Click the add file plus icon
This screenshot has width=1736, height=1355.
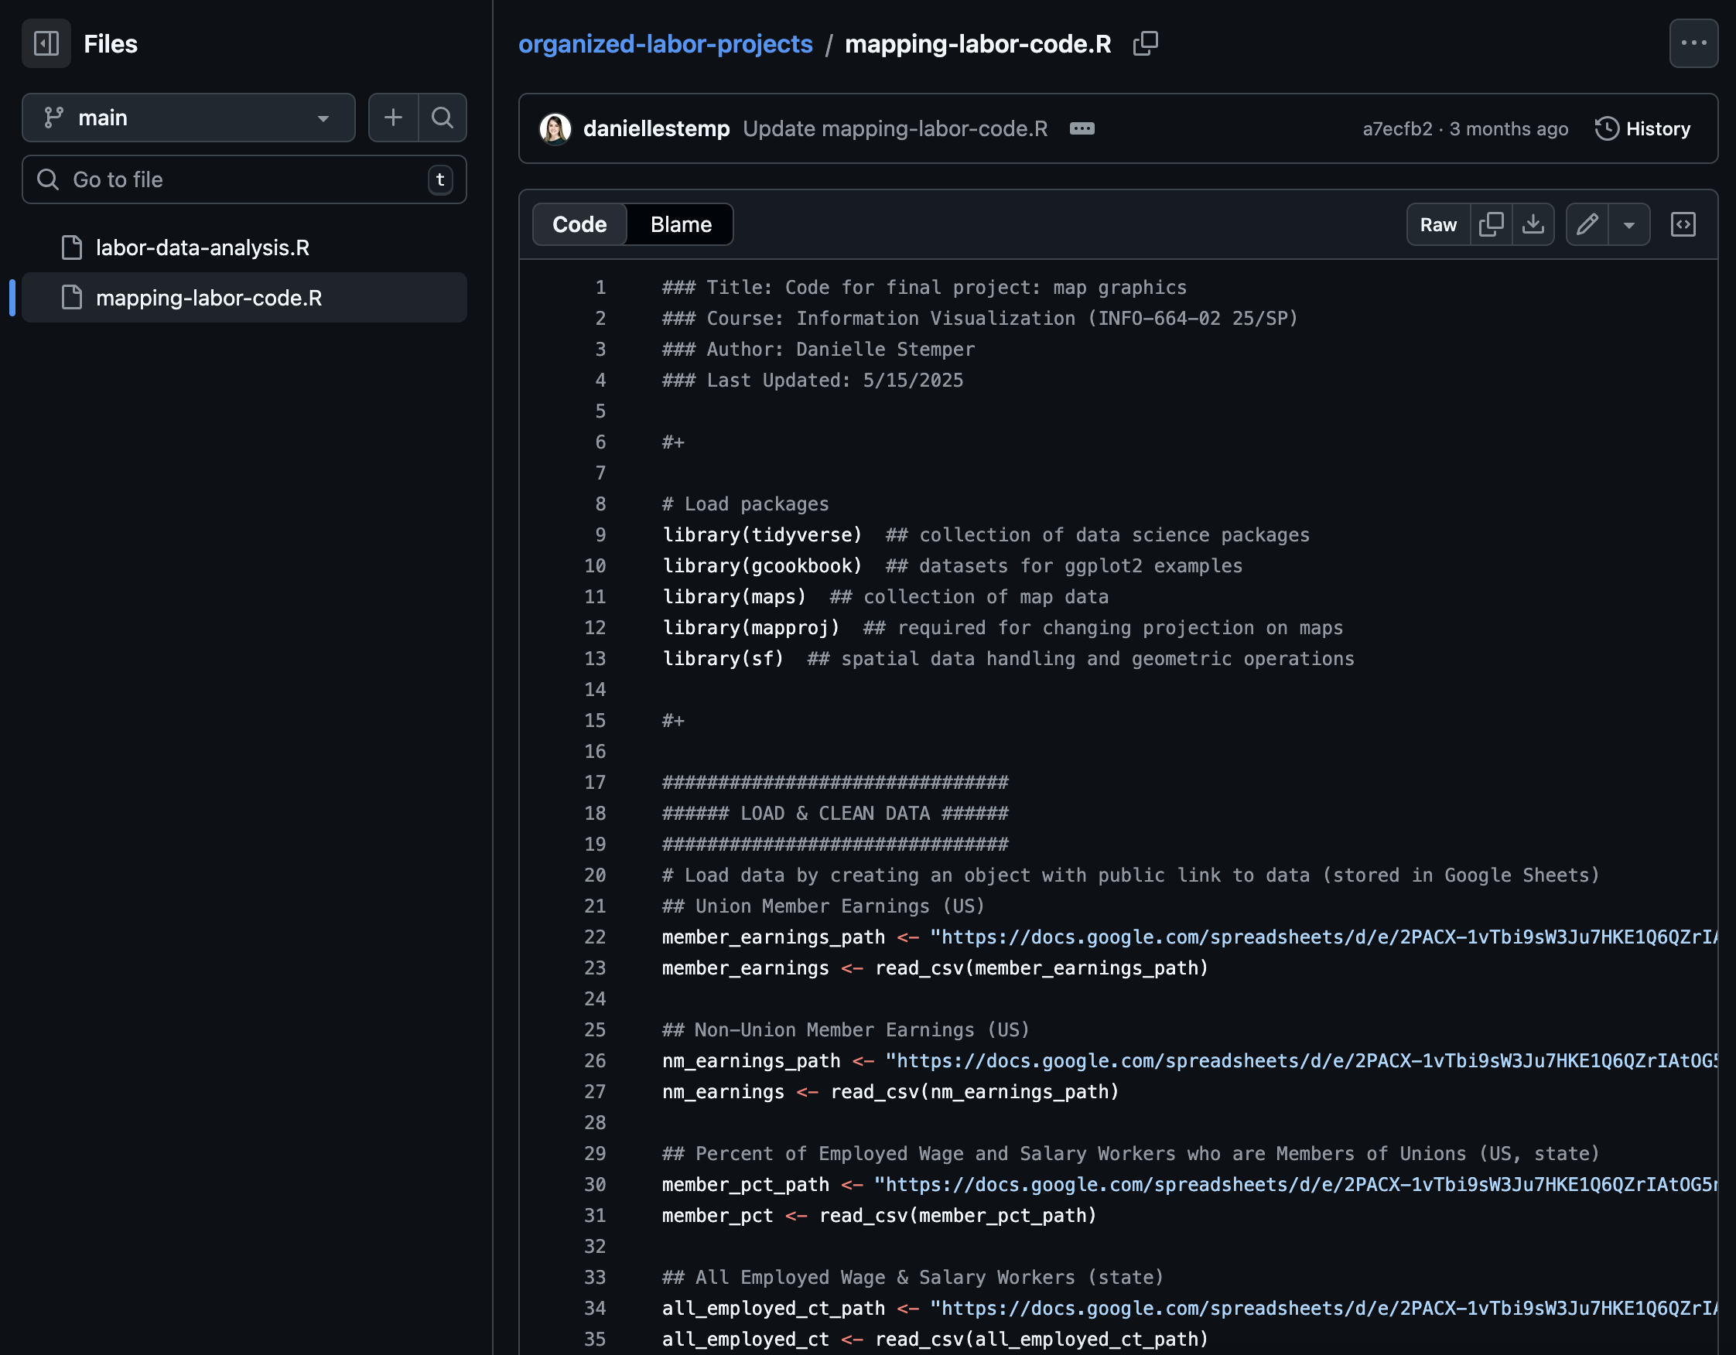click(x=393, y=118)
